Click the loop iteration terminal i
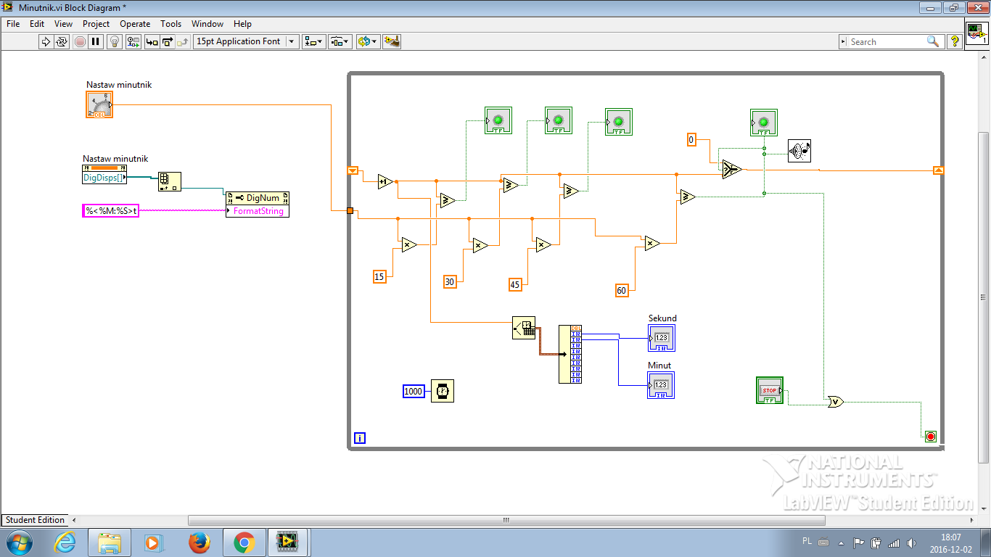 click(359, 437)
